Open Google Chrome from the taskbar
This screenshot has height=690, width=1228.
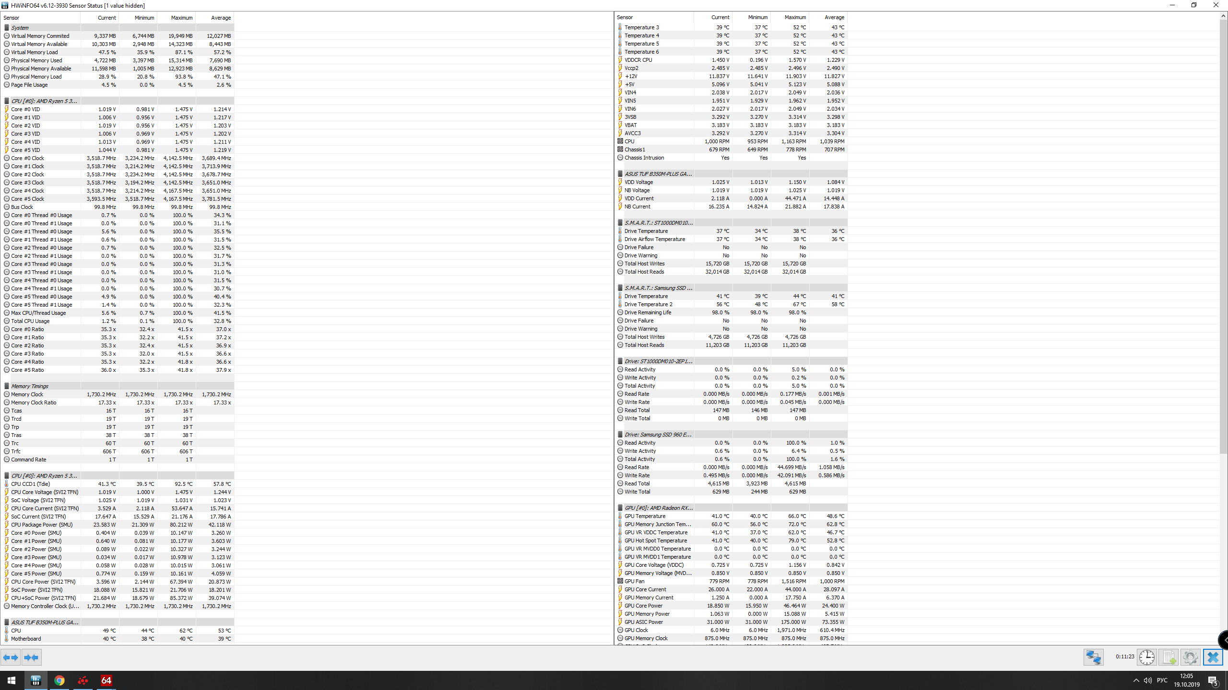[59, 680]
